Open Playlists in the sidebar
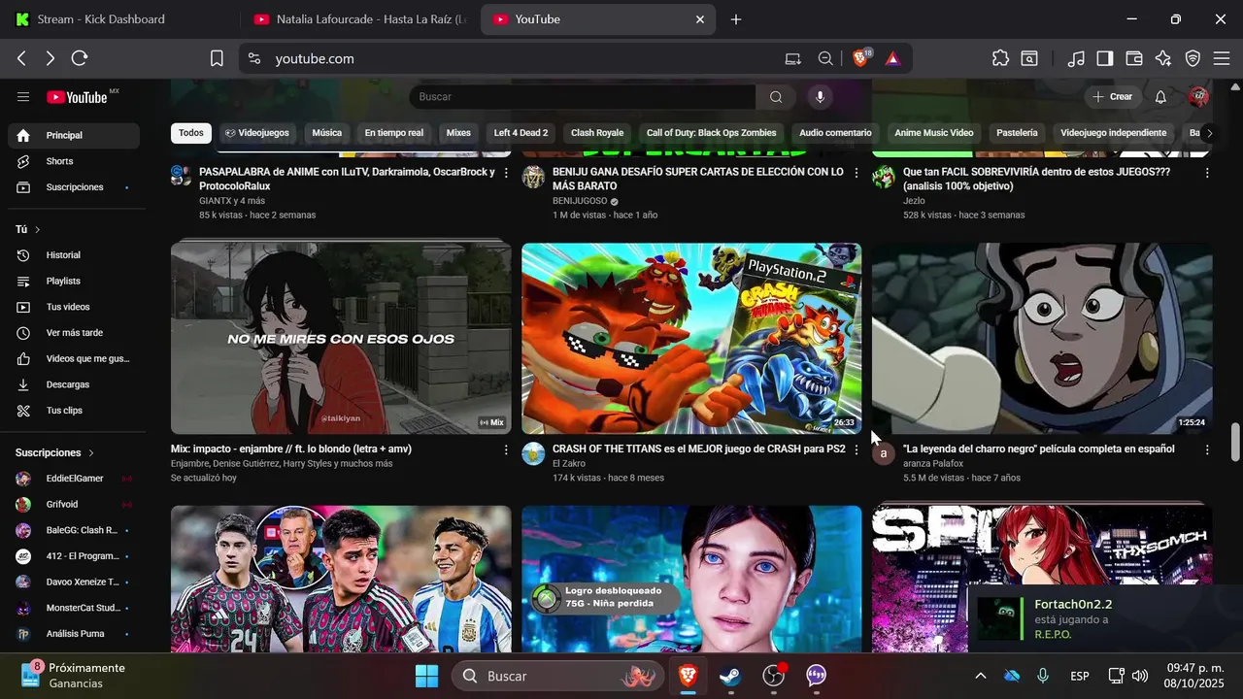This screenshot has height=699, width=1243. (x=74, y=282)
